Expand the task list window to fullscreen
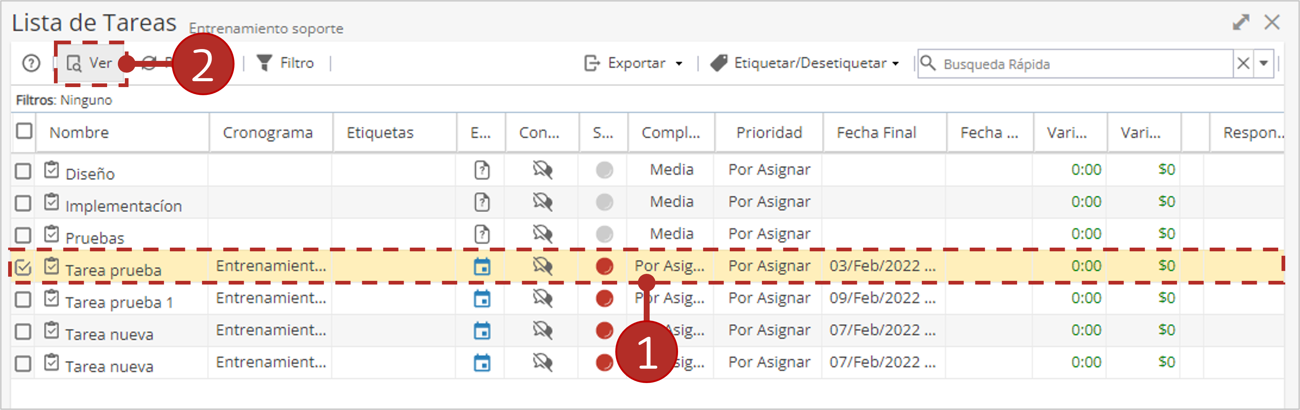This screenshot has height=410, width=1300. tap(1241, 22)
